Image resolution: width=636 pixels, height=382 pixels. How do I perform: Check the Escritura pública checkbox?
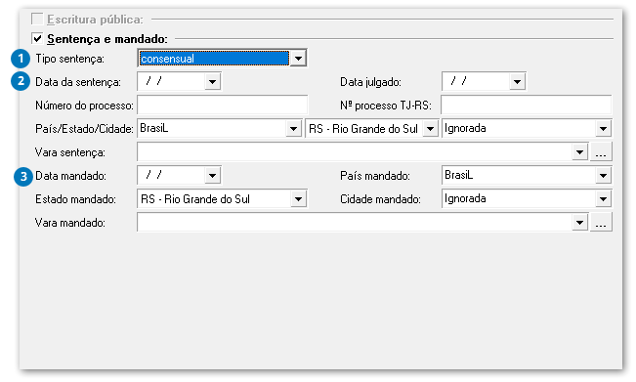[37, 20]
